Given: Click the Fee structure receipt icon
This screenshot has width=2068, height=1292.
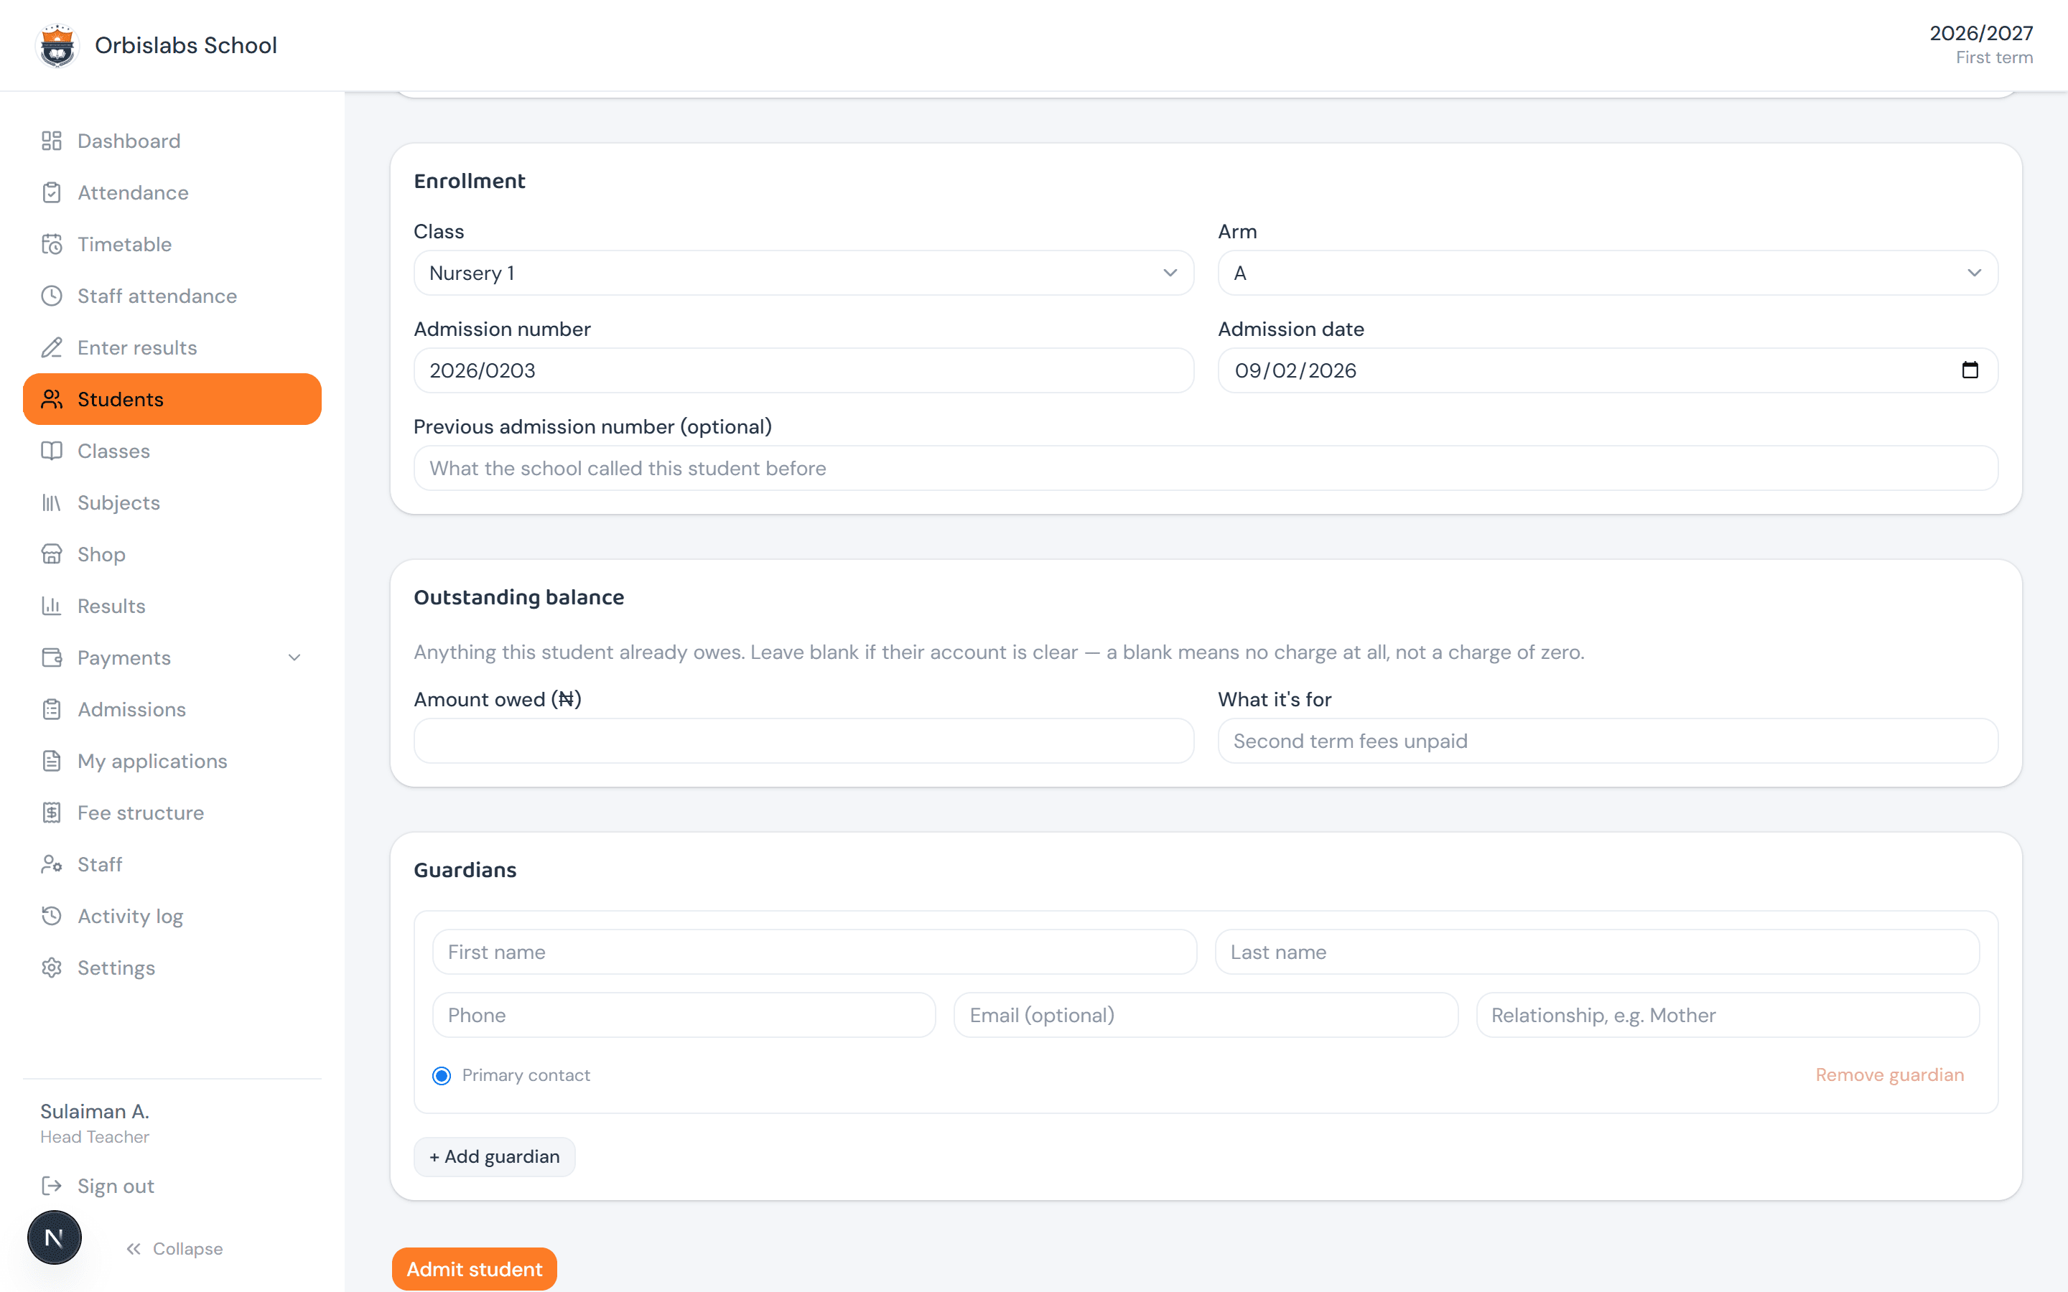Looking at the screenshot, I should click(51, 813).
